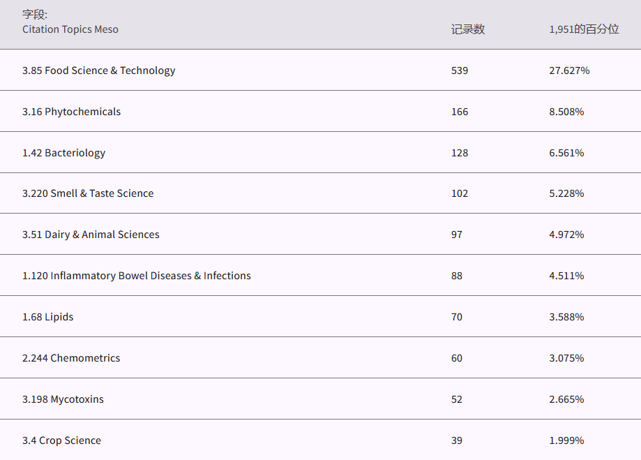641x460 pixels.
Task: Click the 字段 label in table header
Action: coord(35,15)
